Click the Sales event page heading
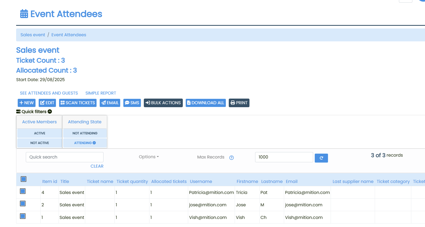Image resolution: width=425 pixels, height=227 pixels. 38,50
